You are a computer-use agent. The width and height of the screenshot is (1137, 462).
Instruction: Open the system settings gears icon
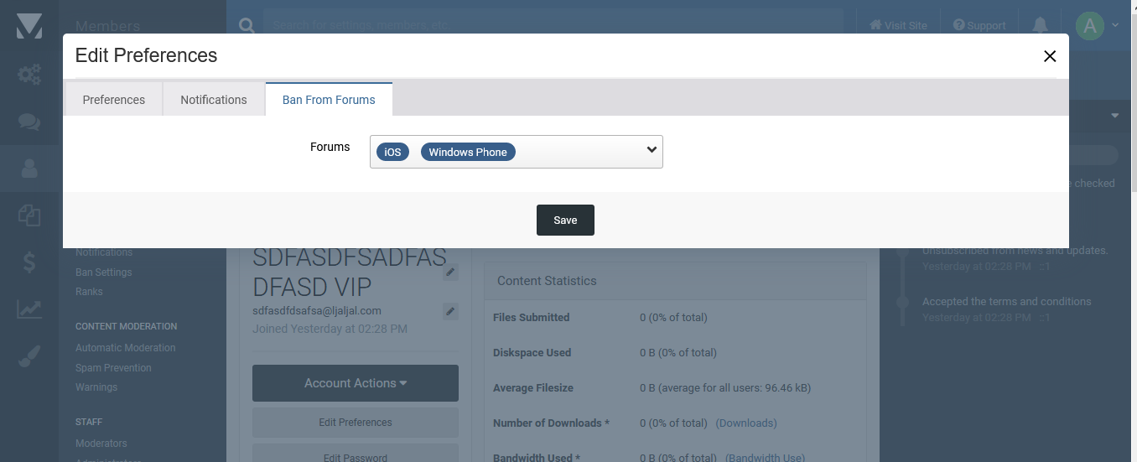tap(29, 75)
